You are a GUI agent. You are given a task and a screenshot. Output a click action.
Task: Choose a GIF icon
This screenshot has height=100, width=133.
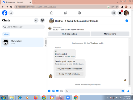61,91
